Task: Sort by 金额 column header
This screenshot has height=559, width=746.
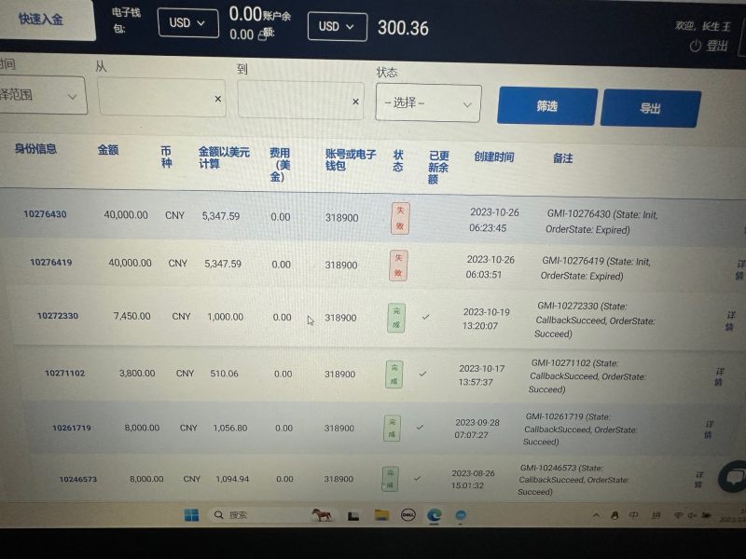Action: click(x=108, y=150)
